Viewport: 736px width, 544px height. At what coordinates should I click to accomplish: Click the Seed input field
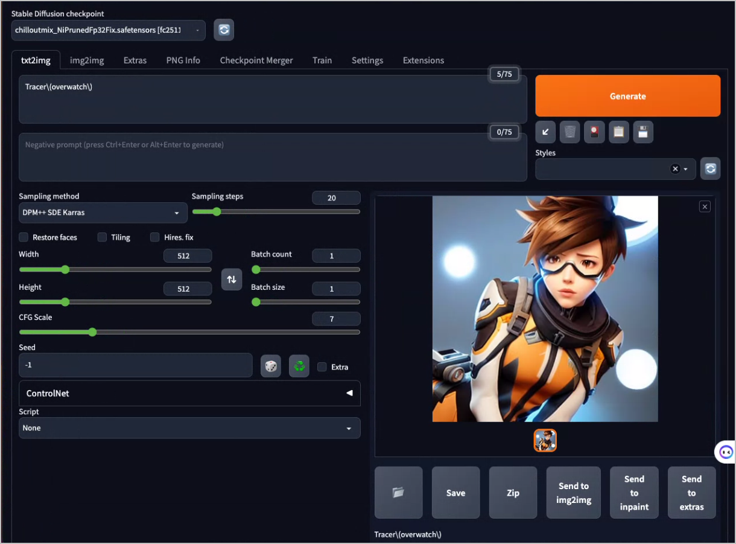(136, 365)
